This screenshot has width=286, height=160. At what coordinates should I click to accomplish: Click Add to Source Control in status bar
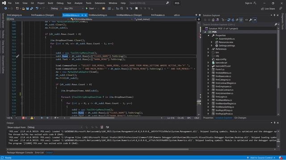pos(261,158)
